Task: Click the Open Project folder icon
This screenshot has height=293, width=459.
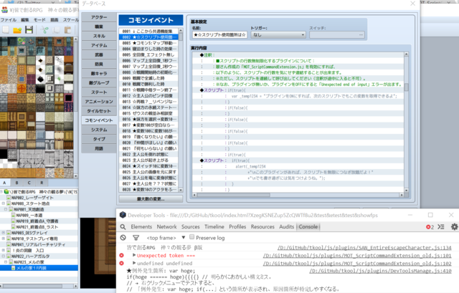Action: pyautogui.click(x=17, y=30)
